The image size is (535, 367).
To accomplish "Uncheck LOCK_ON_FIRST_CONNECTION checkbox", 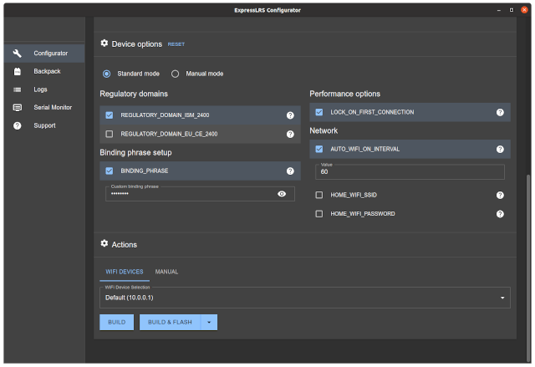I will coord(319,112).
